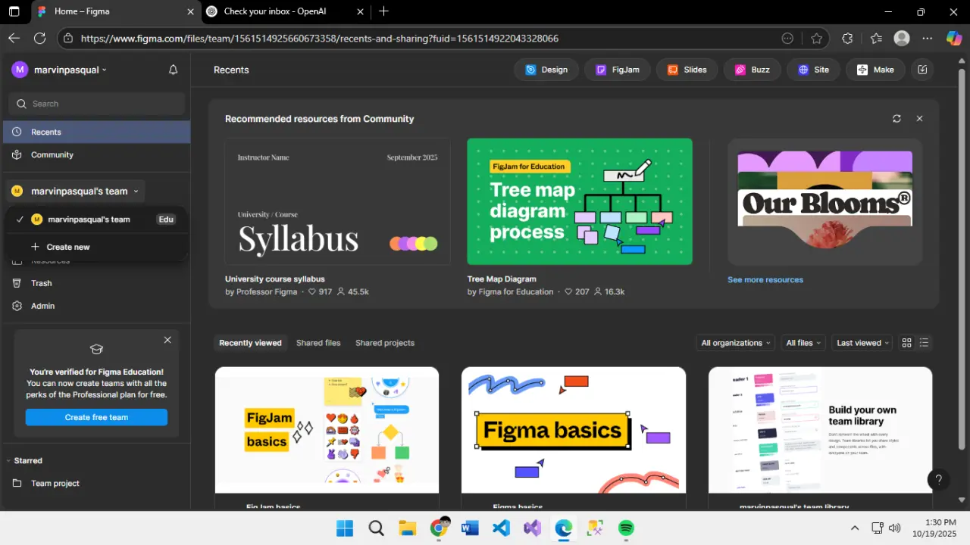Open the All organizations filter dropdown
Screen dimensions: 970x545
[x=736, y=343]
